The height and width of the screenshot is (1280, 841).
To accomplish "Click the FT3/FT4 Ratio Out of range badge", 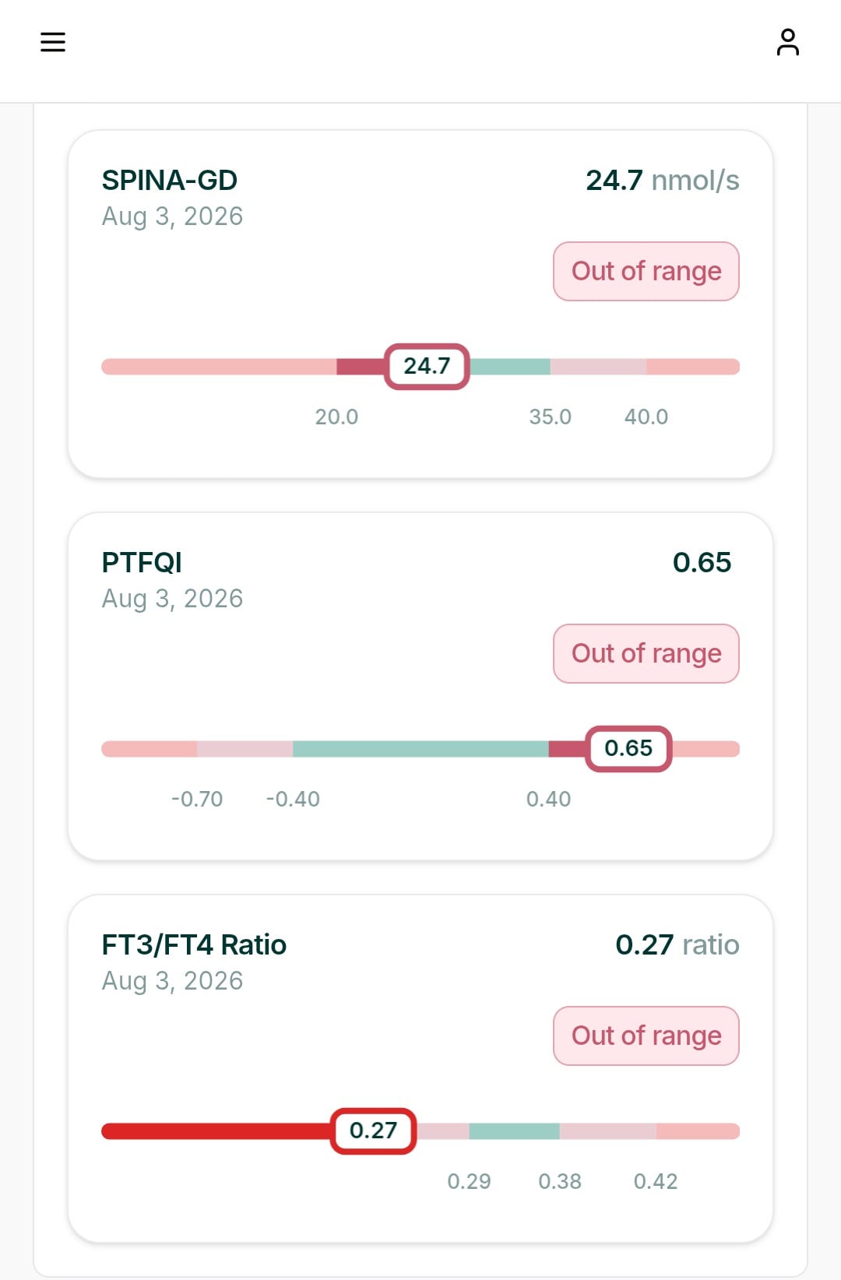I will [x=646, y=1036].
